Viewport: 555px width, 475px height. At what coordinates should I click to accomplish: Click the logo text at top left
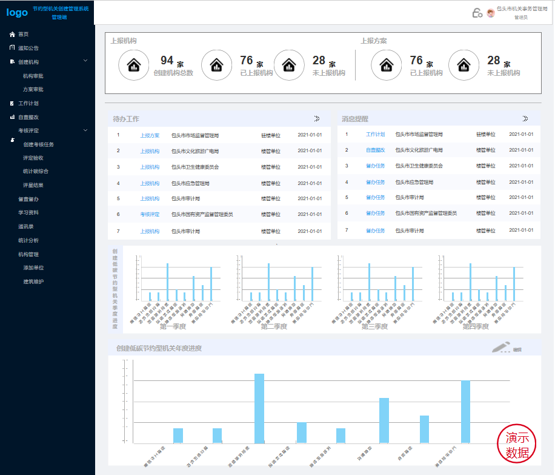[17, 12]
